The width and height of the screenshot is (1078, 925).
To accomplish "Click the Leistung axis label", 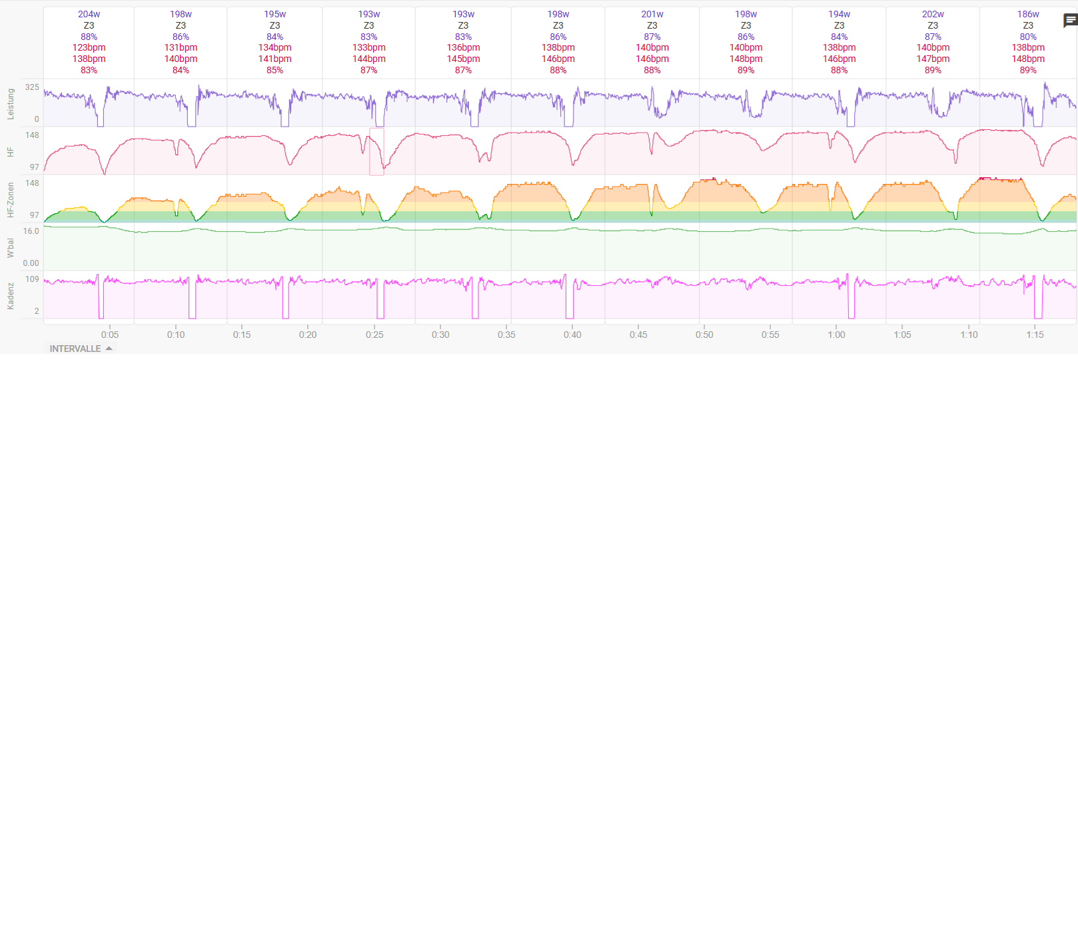I will (x=11, y=103).
